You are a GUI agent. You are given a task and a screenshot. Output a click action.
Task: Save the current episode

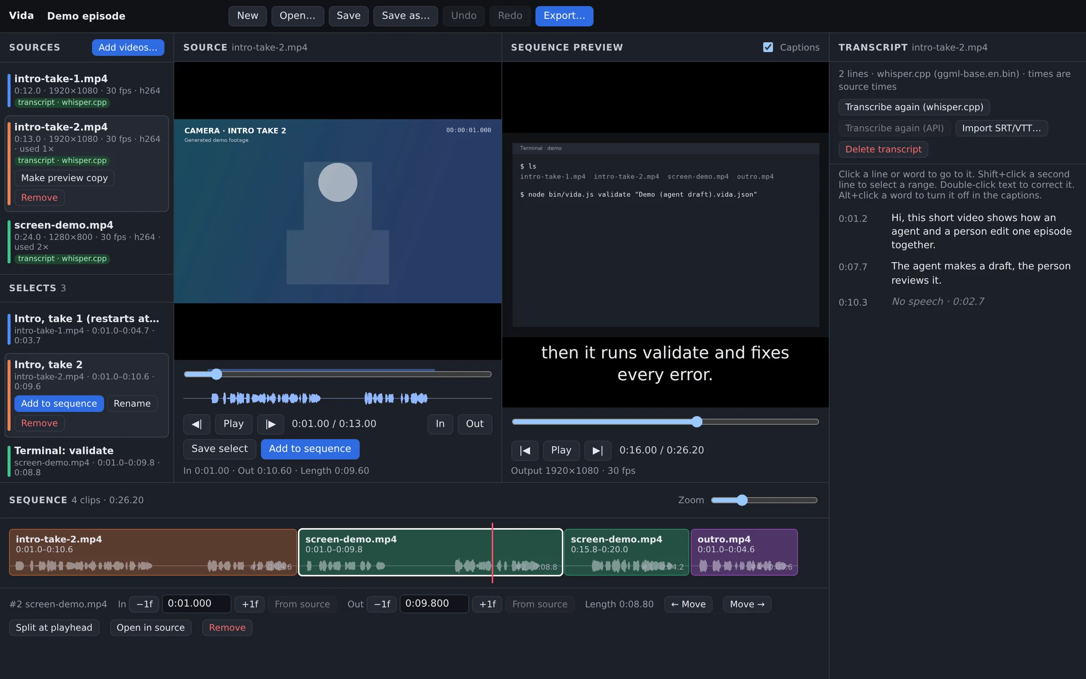(348, 16)
